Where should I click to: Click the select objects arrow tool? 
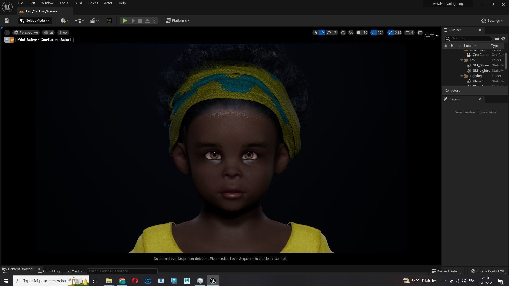point(315,33)
